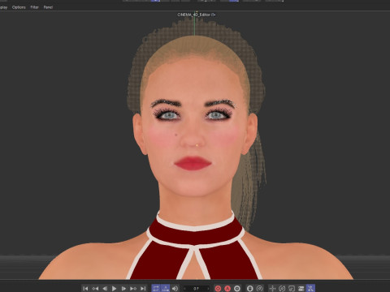Open the Panel menu of the viewport
This screenshot has width=390, height=292.
(x=48, y=7)
